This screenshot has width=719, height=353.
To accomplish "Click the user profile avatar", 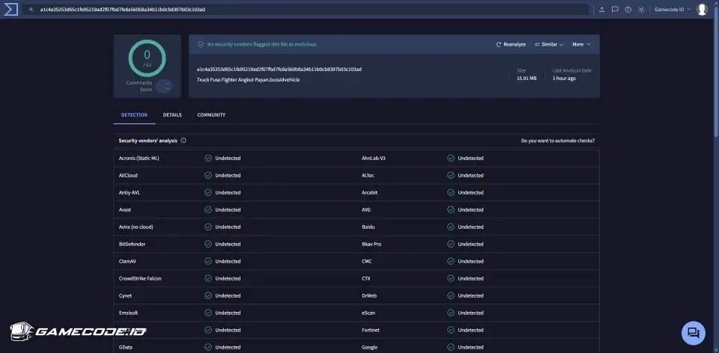I will [x=702, y=10].
